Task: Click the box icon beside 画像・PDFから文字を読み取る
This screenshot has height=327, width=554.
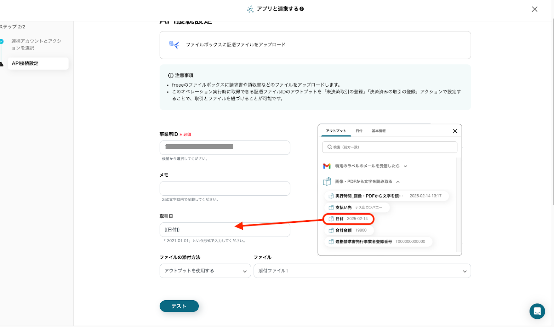Action: tap(327, 182)
